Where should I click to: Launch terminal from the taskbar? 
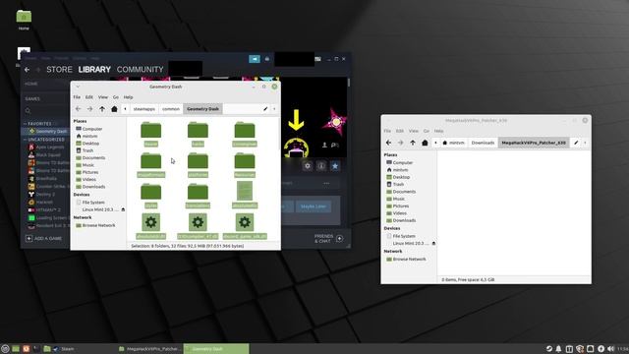(x=36, y=349)
